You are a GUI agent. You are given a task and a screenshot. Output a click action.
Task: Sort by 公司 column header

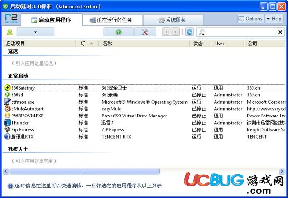pyautogui.click(x=264, y=43)
